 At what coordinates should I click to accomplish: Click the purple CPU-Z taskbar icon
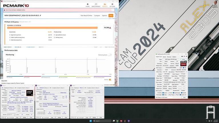[129, 121]
